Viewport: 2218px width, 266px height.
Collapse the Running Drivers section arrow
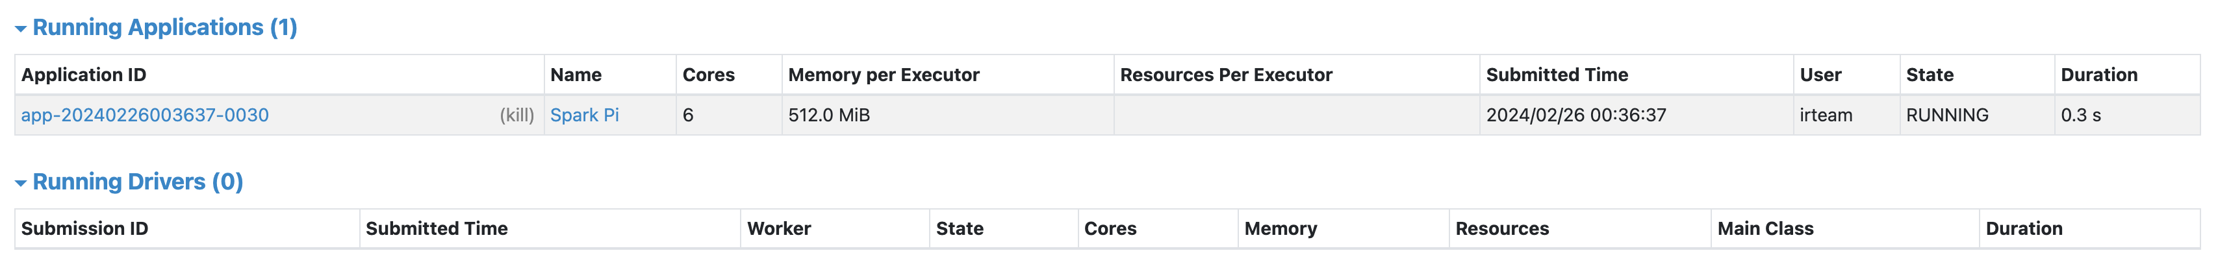tap(21, 184)
